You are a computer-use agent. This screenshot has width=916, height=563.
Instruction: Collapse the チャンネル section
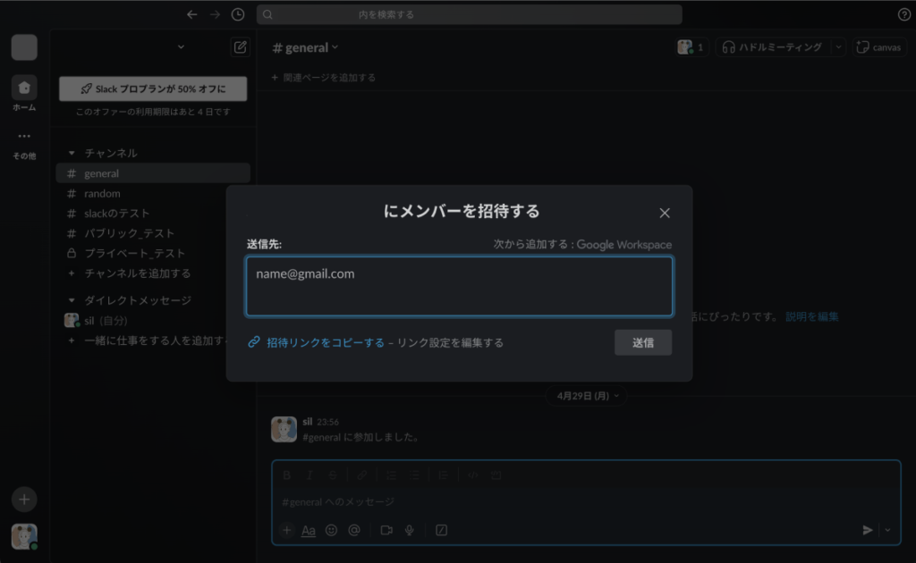(72, 153)
